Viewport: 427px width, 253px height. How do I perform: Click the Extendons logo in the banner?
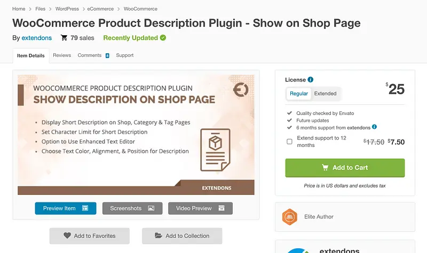pyautogui.click(x=241, y=90)
